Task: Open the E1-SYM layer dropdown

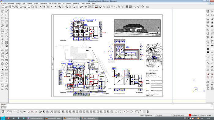Action: 164,115
